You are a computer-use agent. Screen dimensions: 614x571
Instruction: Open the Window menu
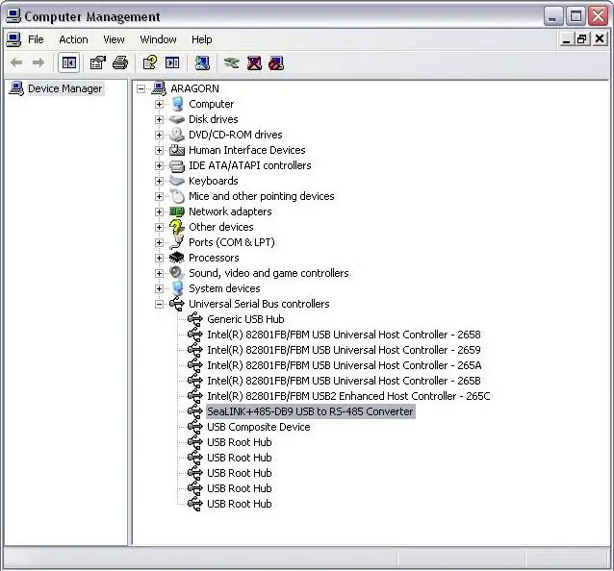point(158,39)
